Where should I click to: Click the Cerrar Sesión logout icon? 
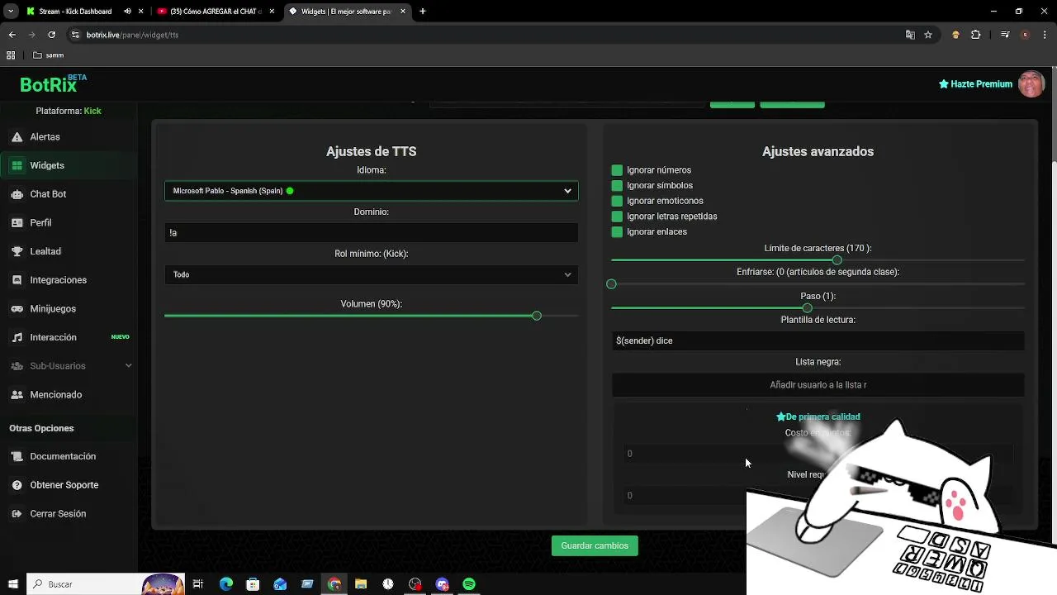point(17,514)
